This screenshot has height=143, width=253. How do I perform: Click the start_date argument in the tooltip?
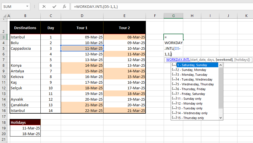pos(199,60)
